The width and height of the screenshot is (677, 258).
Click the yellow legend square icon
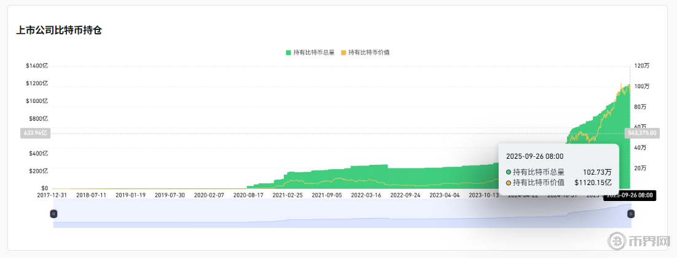[343, 53]
